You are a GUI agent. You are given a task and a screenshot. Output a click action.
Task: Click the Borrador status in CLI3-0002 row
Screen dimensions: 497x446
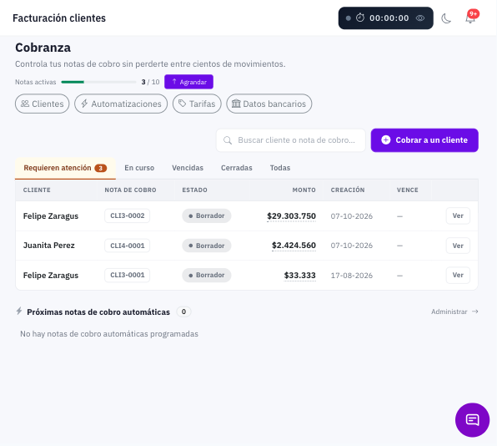tap(206, 215)
